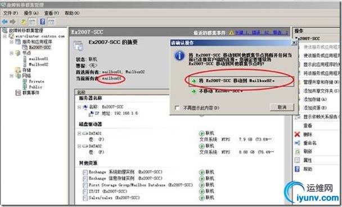Collapse the win-cluster.contoso.com tree node
342x207 pixels.
point(5,36)
